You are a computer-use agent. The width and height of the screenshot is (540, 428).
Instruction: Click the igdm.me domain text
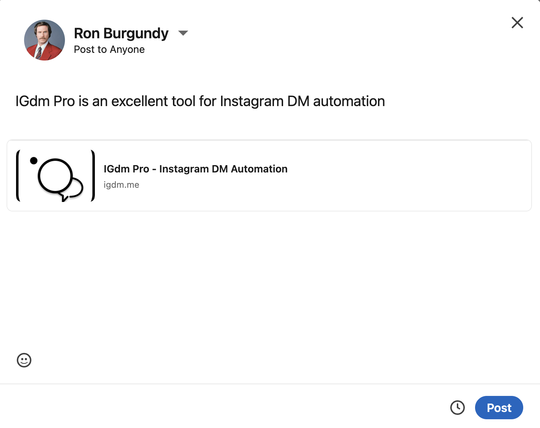pyautogui.click(x=121, y=185)
